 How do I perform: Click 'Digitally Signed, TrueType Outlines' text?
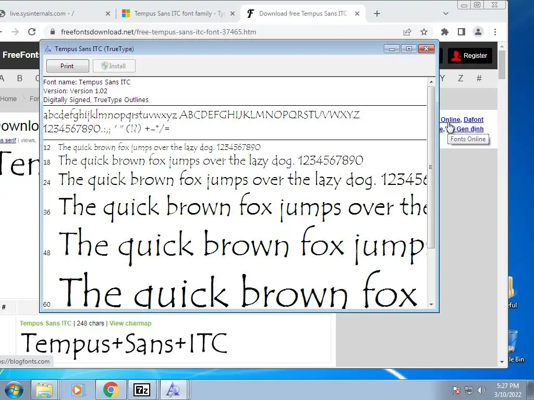tap(96, 100)
